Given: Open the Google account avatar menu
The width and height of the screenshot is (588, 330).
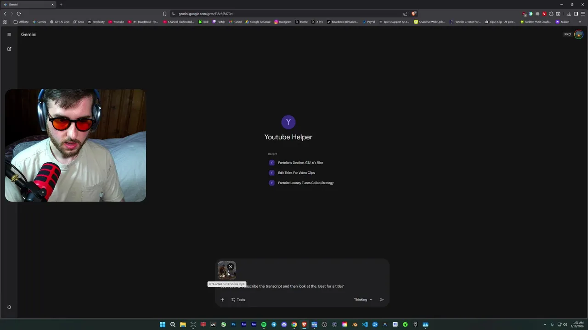Looking at the screenshot, I should pyautogui.click(x=579, y=34).
